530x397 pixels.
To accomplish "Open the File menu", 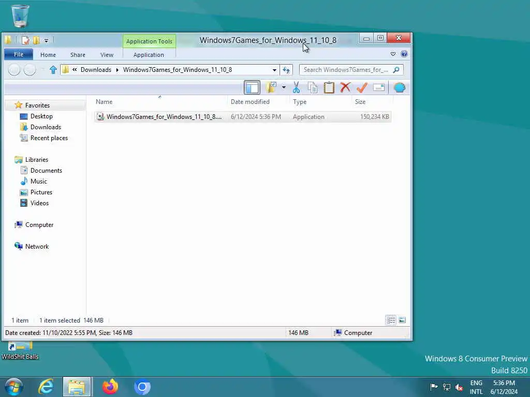I will [x=19, y=54].
